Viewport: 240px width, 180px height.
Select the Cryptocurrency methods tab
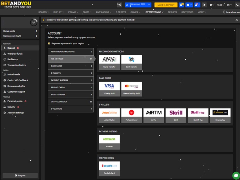click(x=71, y=101)
